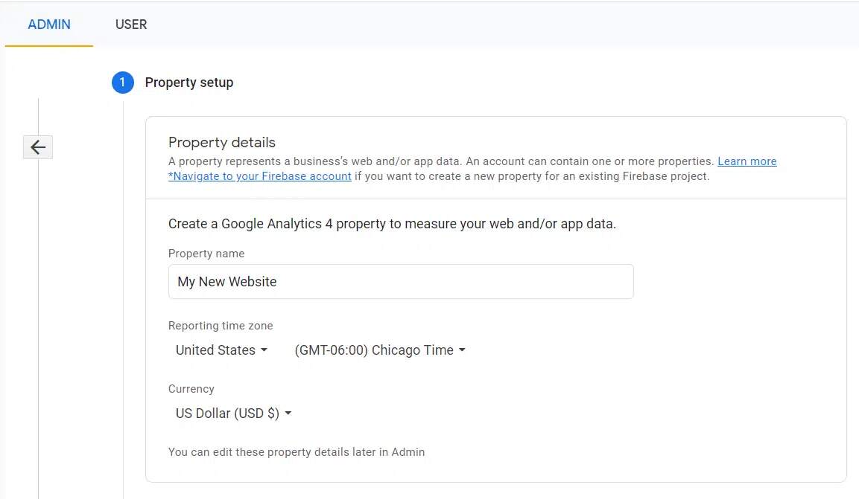Click the Reporting time zone label

coord(221,325)
